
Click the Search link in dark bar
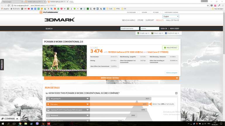click(x=49, y=29)
